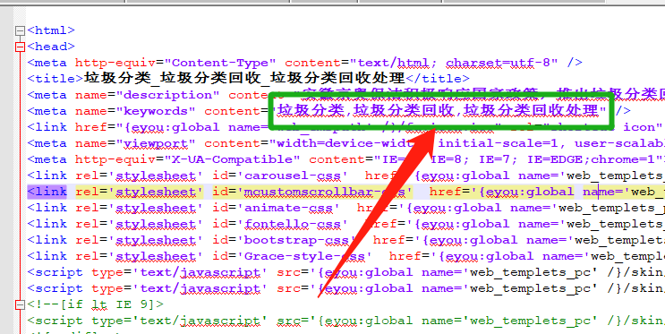Collapse the <html> fold marker
The image size is (665, 334).
pyautogui.click(x=20, y=31)
